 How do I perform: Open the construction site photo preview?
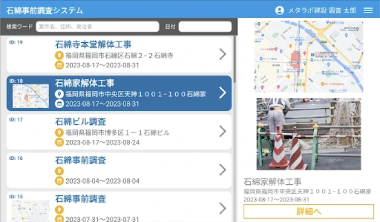[x=308, y=134]
